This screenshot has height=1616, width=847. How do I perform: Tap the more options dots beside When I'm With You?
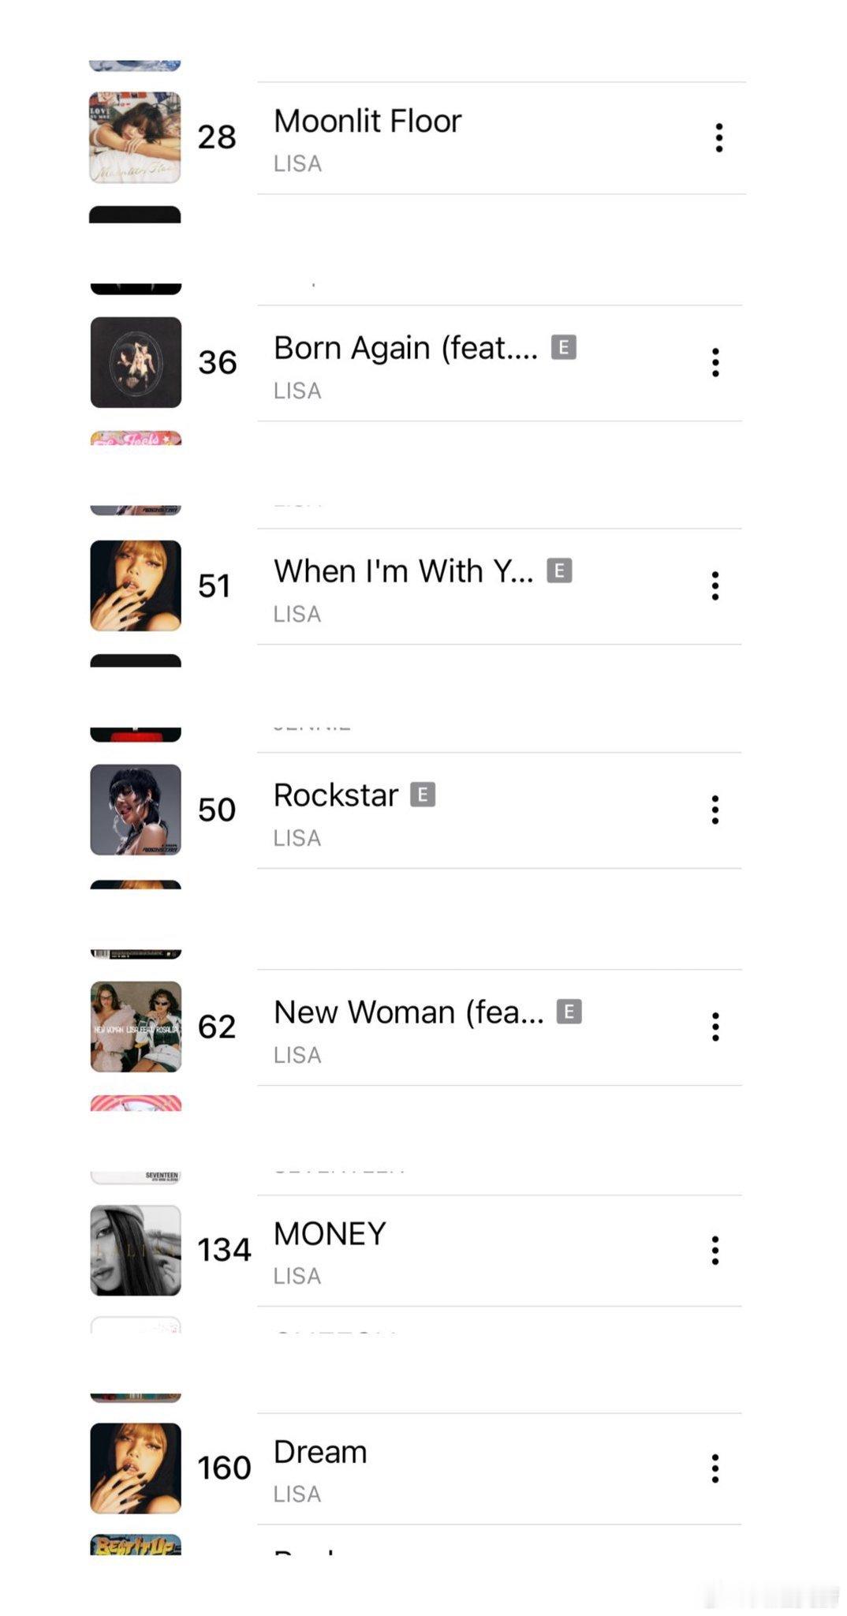pos(715,585)
